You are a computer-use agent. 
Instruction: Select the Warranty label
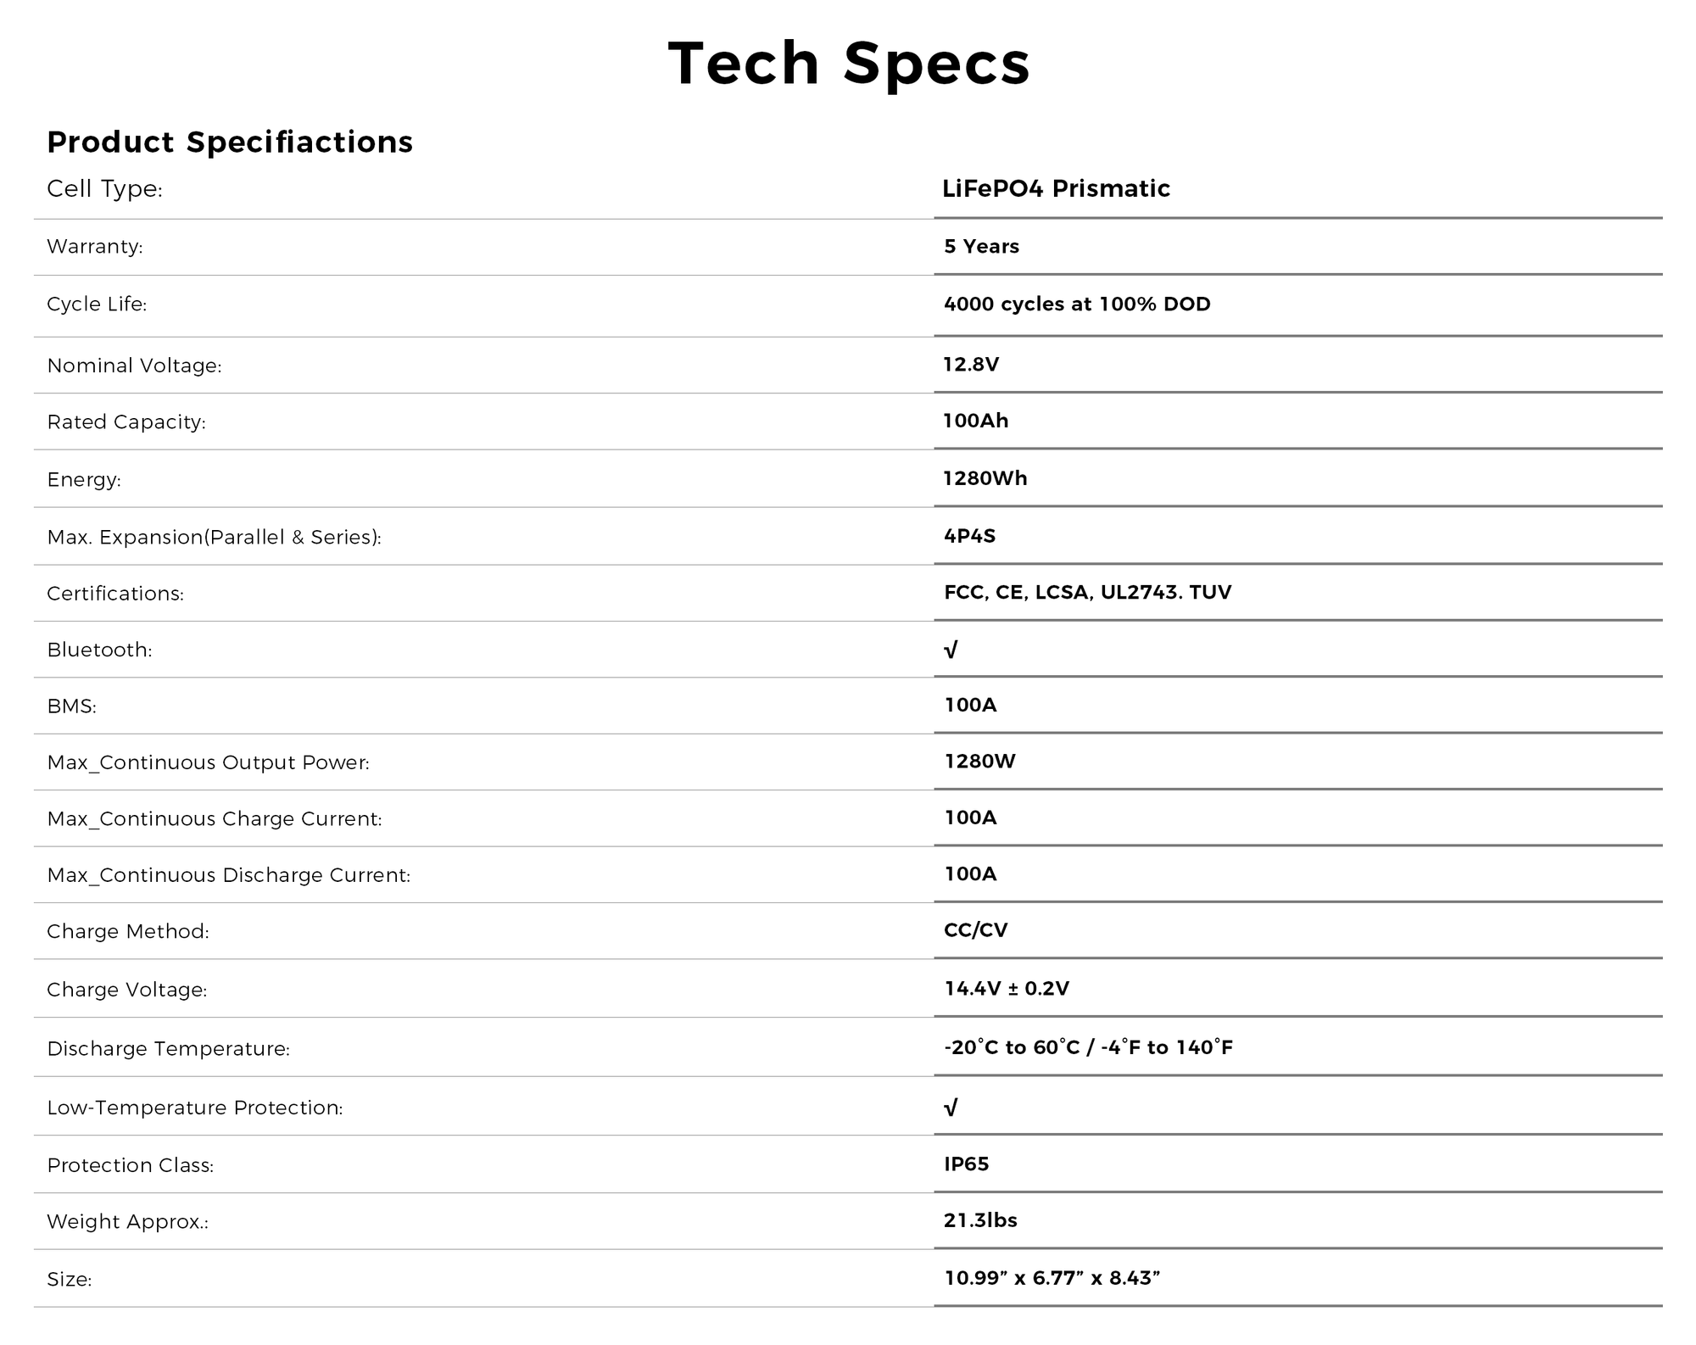(95, 247)
